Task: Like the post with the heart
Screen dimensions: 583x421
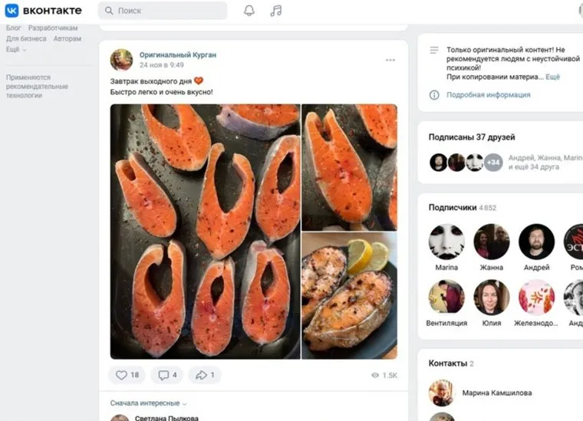Action: [x=128, y=375]
